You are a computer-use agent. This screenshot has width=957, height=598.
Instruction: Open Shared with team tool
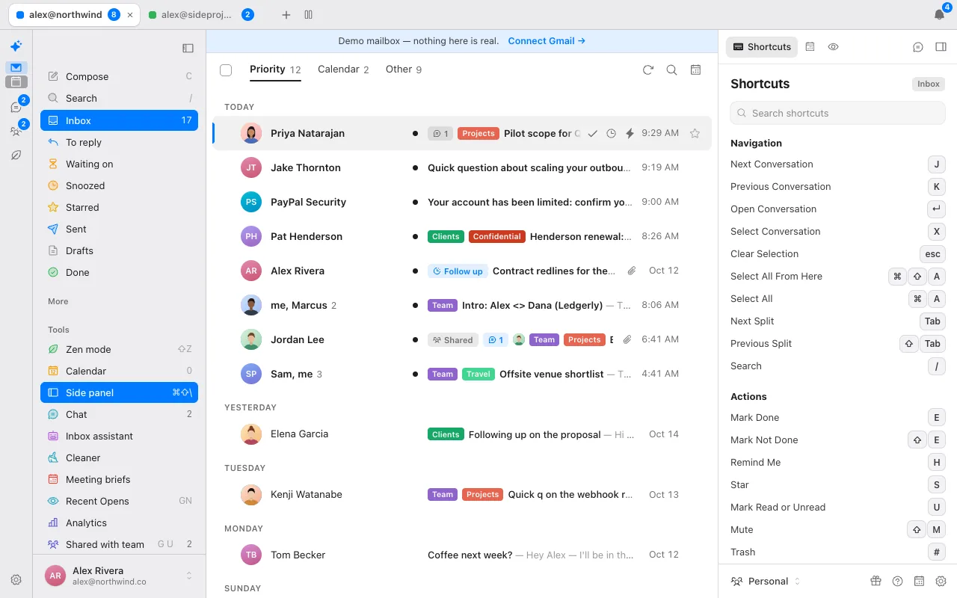[120, 544]
